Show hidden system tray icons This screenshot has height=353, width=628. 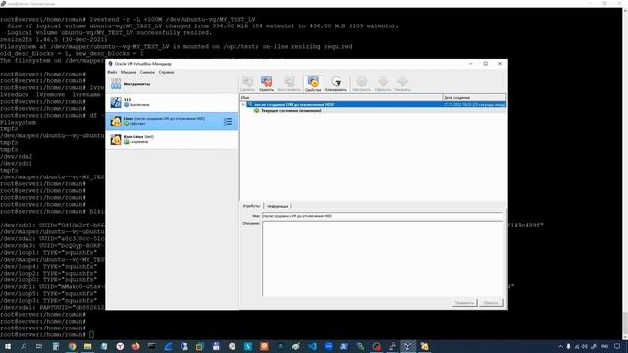[560, 346]
